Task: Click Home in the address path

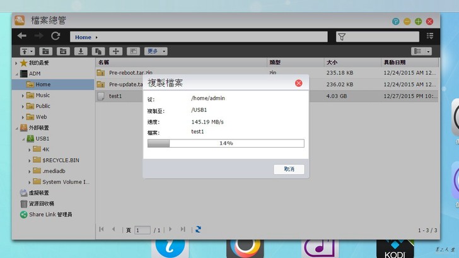Action: tap(83, 37)
